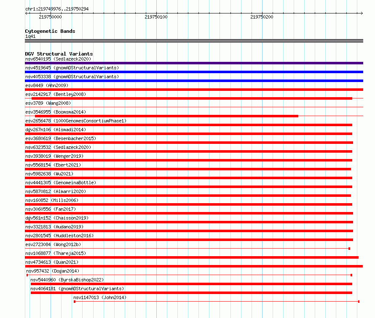Image resolution: width=375 pixels, height=318 pixels.
Task: Click esv2723084 (Wong2012b) label
Action: [x=53, y=244]
